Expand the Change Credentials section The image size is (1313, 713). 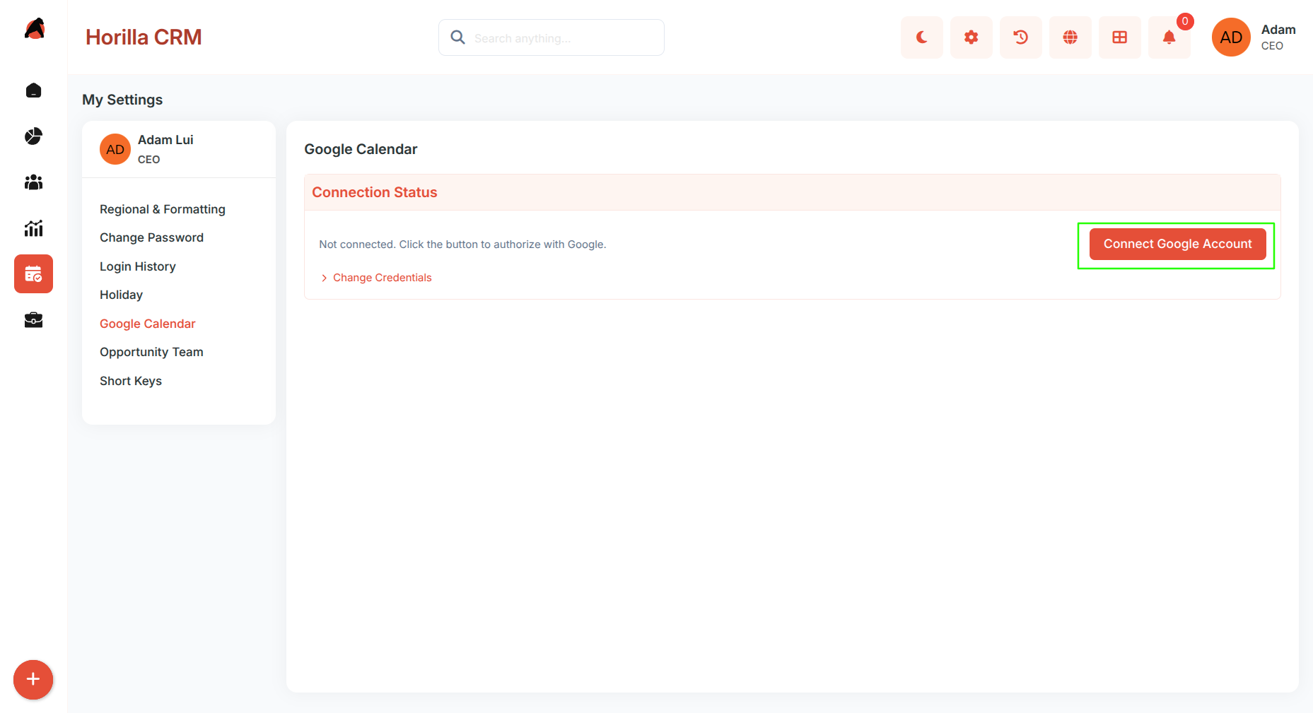(375, 278)
